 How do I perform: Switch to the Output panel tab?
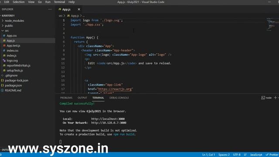coord(82,98)
